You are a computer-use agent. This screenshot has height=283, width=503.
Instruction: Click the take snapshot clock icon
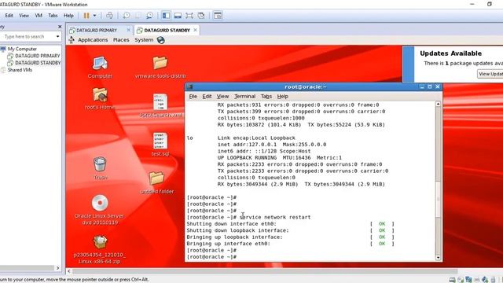pyautogui.click(x=127, y=16)
